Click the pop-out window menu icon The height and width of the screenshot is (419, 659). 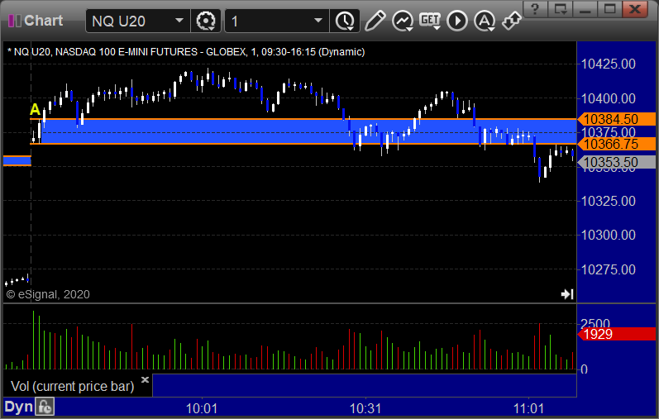coord(561,9)
